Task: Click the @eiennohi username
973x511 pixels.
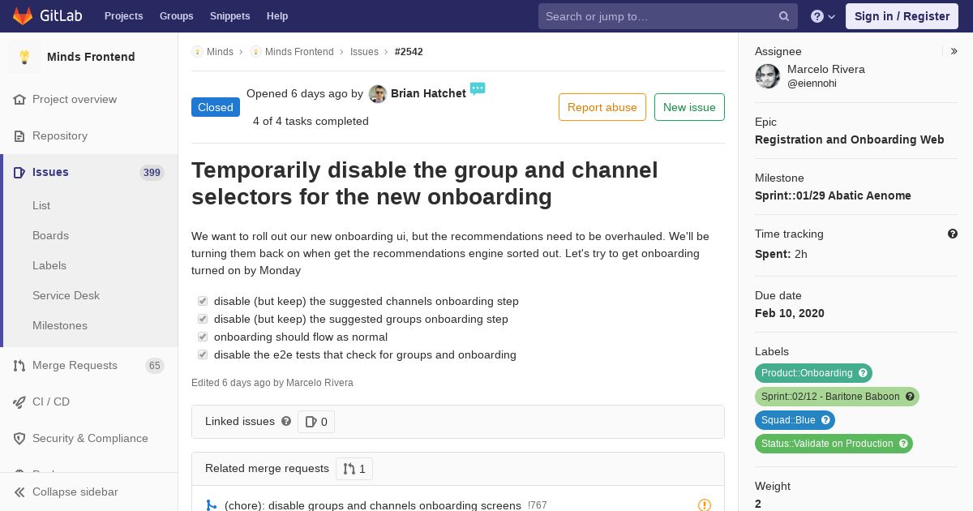Action: (812, 84)
